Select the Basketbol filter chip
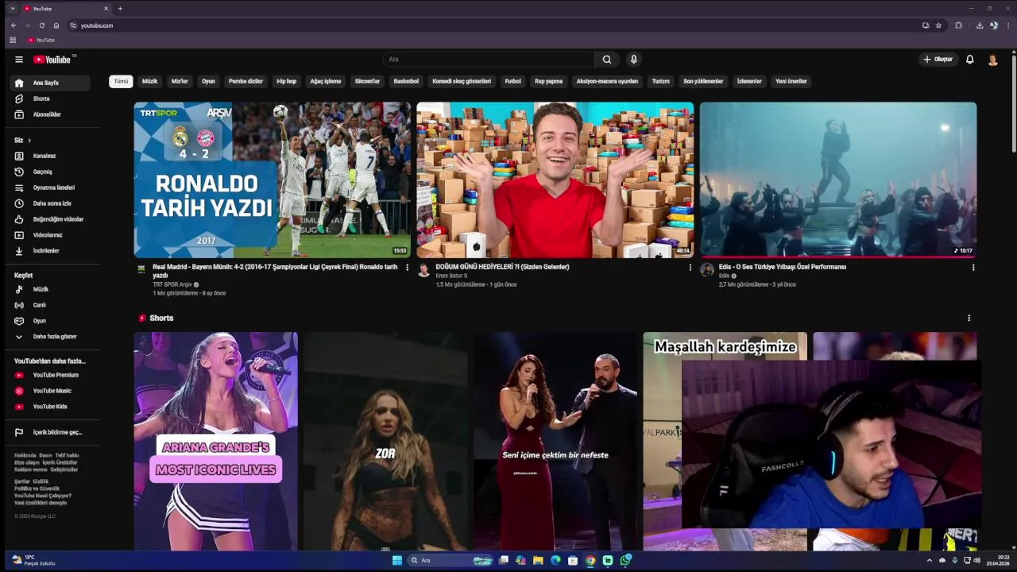Image resolution: width=1017 pixels, height=572 pixels. (x=406, y=81)
